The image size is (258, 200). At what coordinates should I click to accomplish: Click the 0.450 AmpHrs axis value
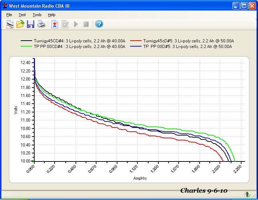[72, 169]
